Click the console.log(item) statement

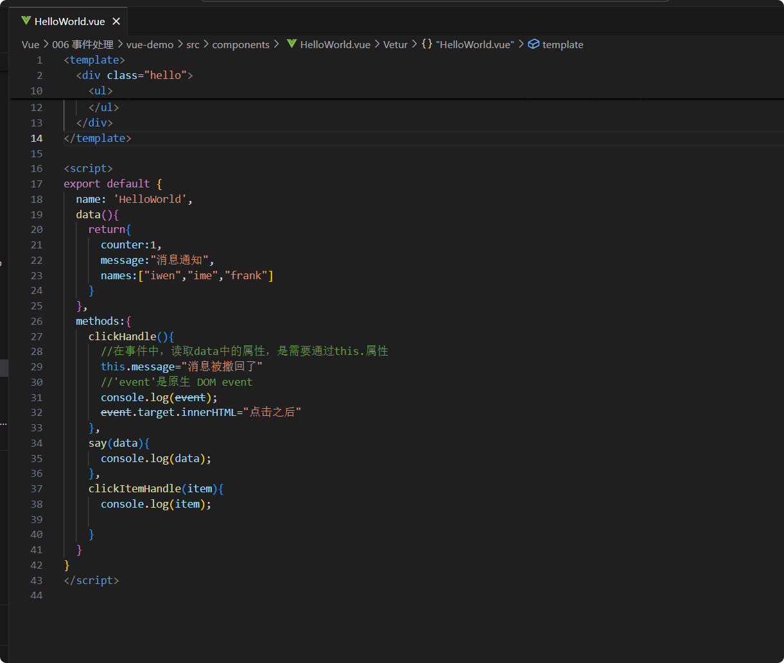tap(156, 504)
